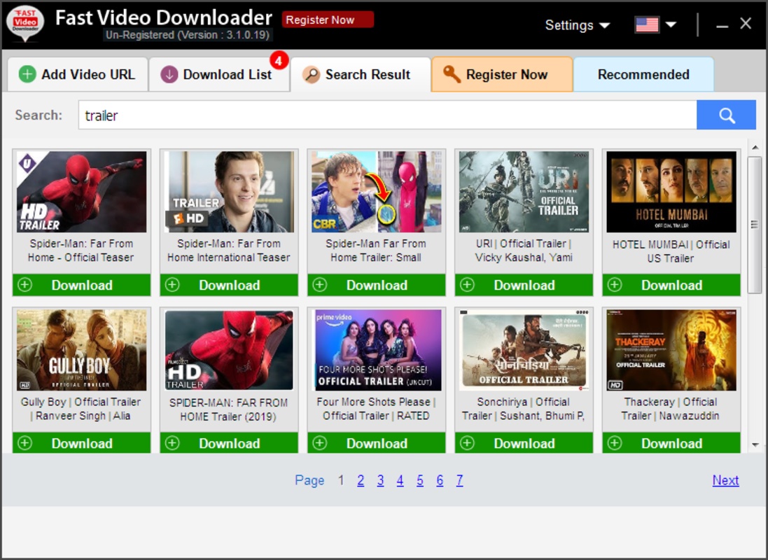The height and width of the screenshot is (560, 768).
Task: Click the magnifier icon on Search Result tab
Action: pyautogui.click(x=311, y=75)
